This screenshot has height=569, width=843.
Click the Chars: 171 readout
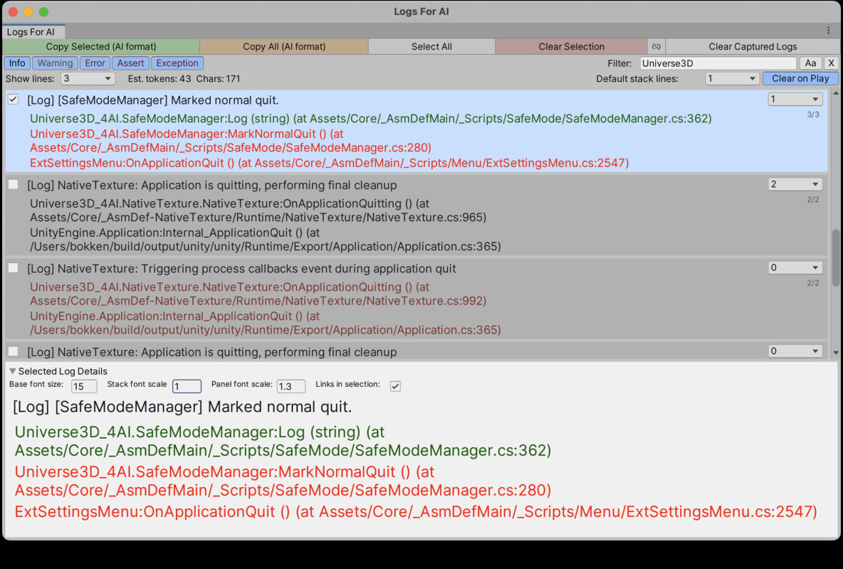click(x=219, y=78)
